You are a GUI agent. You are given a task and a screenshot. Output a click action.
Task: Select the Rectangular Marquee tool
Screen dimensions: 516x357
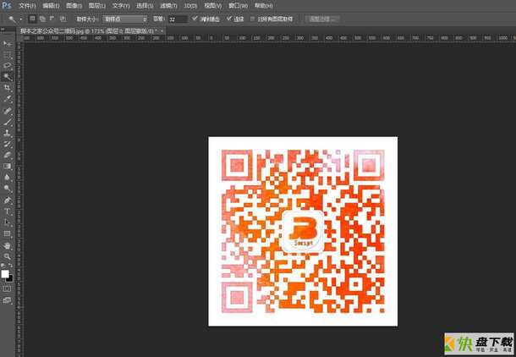(x=8, y=55)
